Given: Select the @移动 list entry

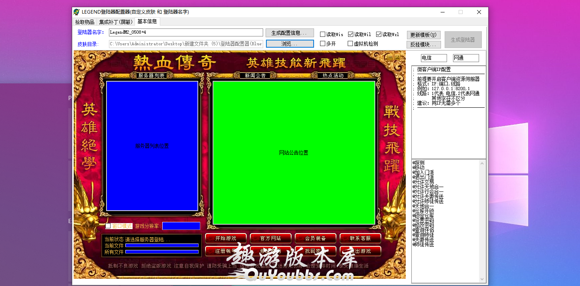Looking at the screenshot, I should coord(418,168).
